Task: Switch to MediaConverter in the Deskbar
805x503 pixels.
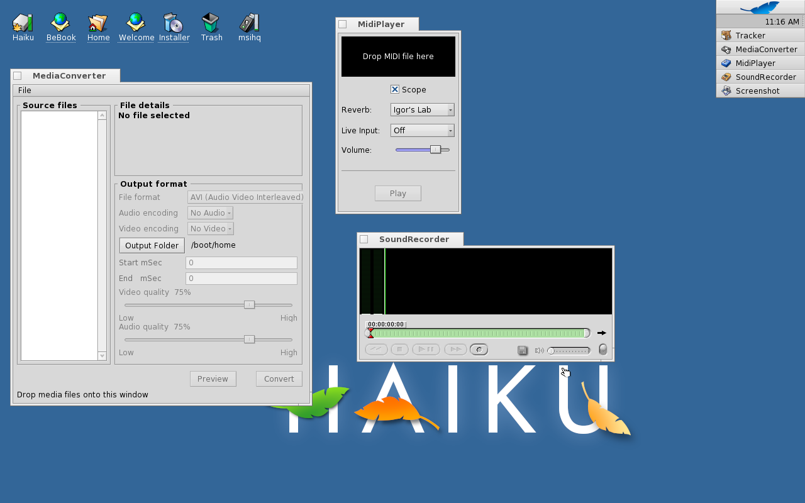Action: point(760,49)
